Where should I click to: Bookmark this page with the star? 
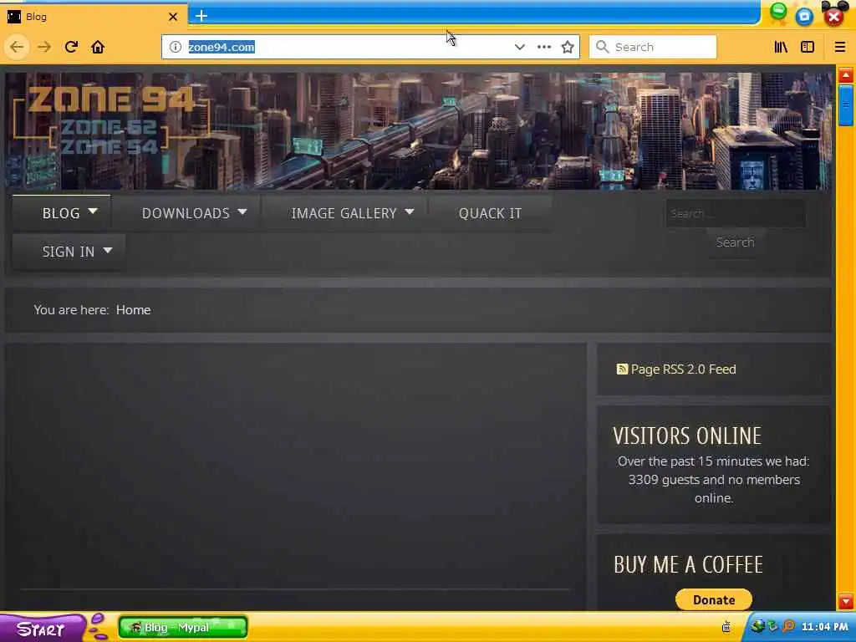(568, 47)
